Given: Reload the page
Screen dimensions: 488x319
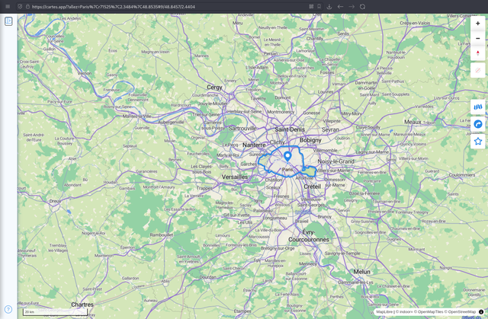Looking at the screenshot, I should (x=363, y=7).
